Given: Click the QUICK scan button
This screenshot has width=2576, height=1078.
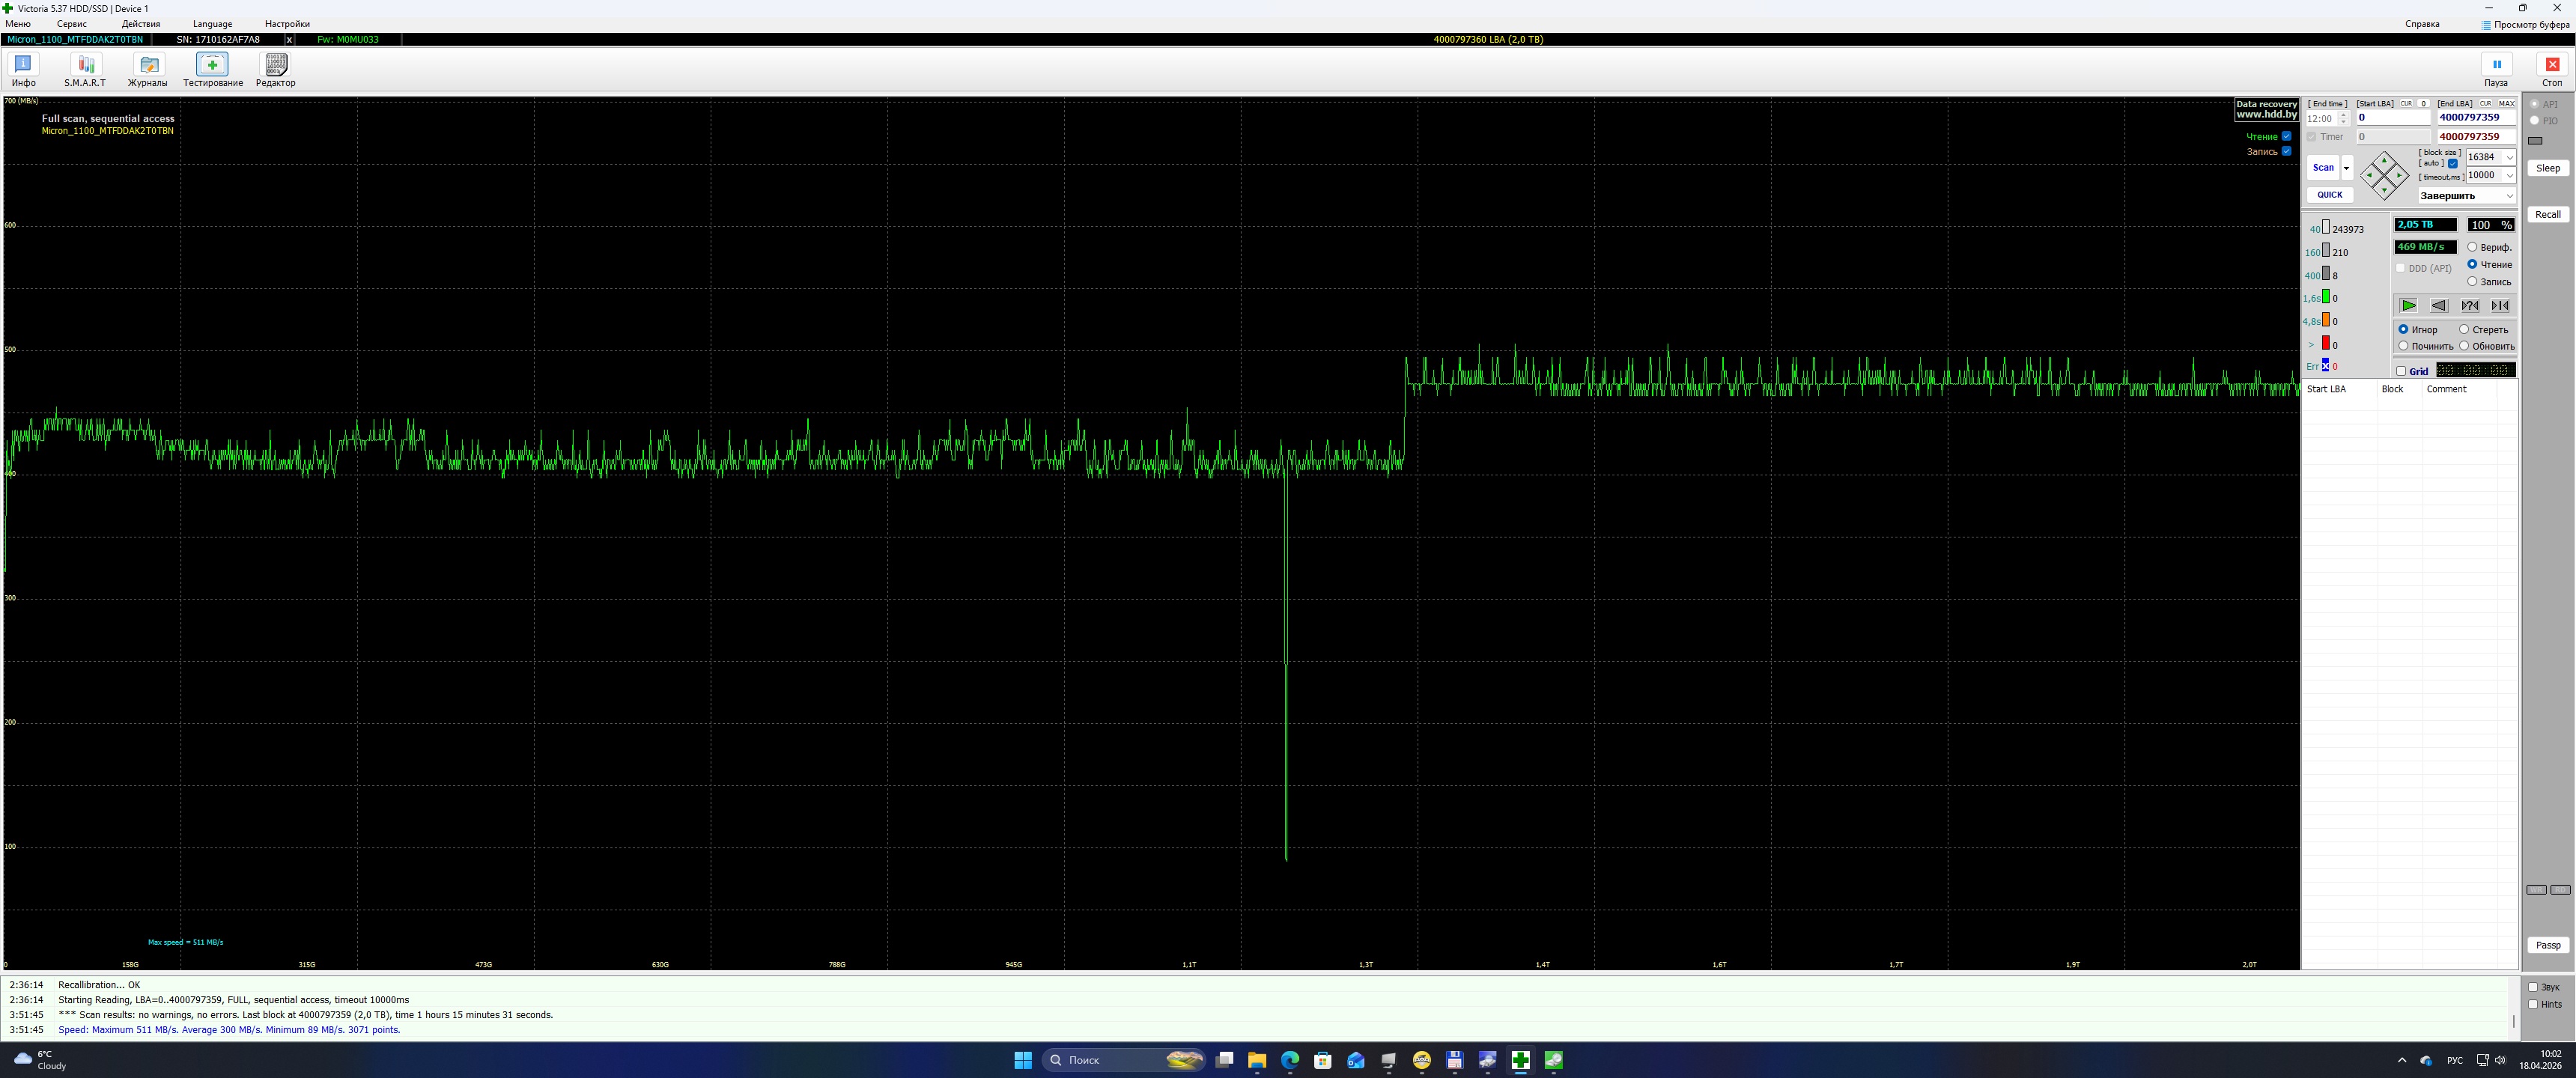Looking at the screenshot, I should point(2329,195).
